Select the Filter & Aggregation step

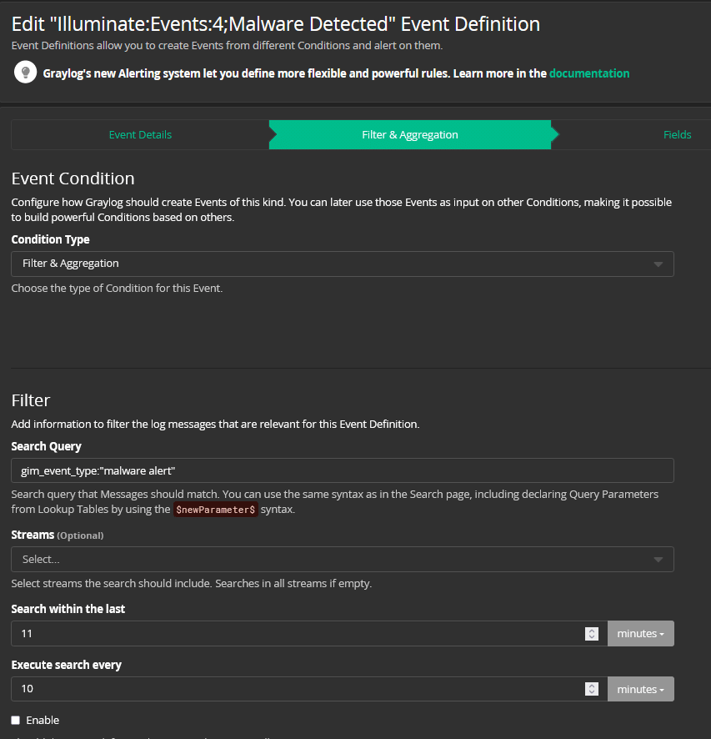[409, 134]
